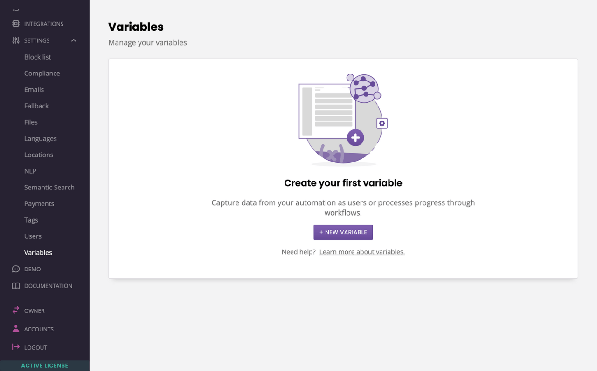Collapse the Settings section chevron

73,40
